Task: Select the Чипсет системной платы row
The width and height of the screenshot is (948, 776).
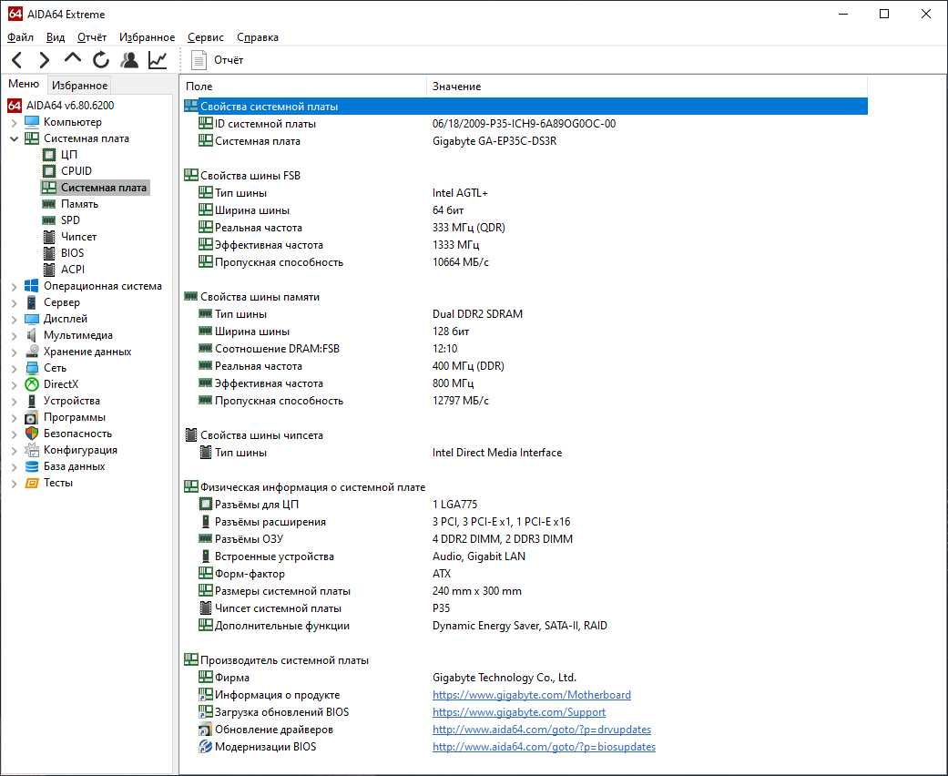Action: [x=525, y=608]
